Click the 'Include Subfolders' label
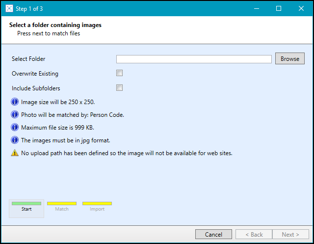The height and width of the screenshot is (244, 314). (36, 88)
